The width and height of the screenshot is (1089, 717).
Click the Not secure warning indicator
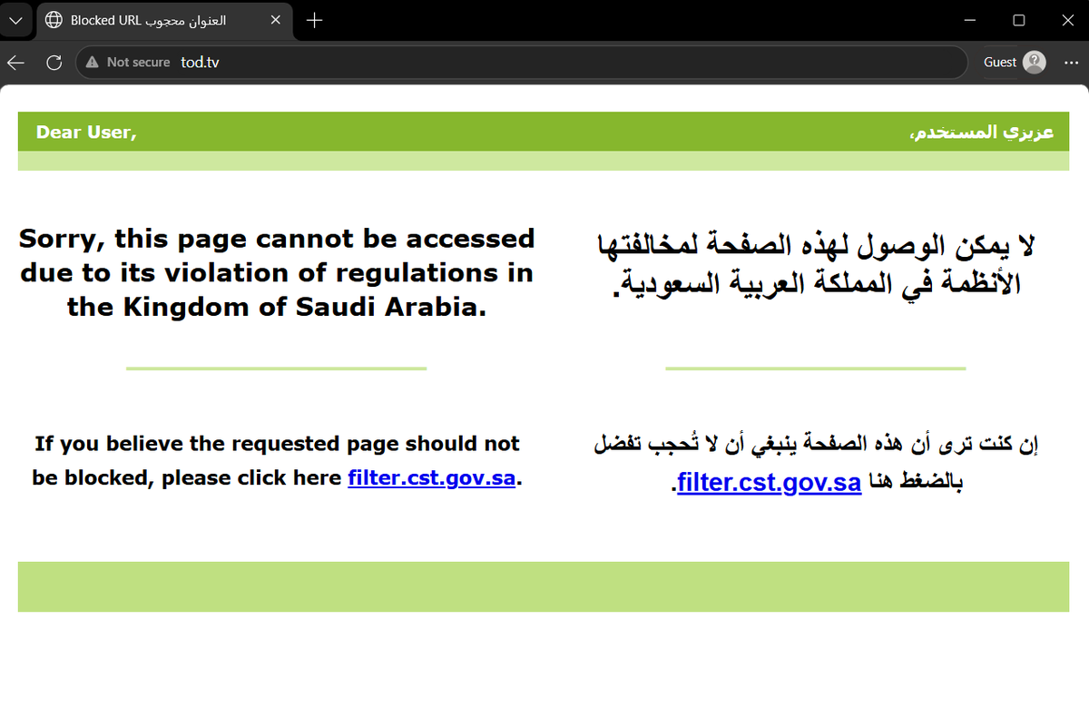tap(128, 62)
